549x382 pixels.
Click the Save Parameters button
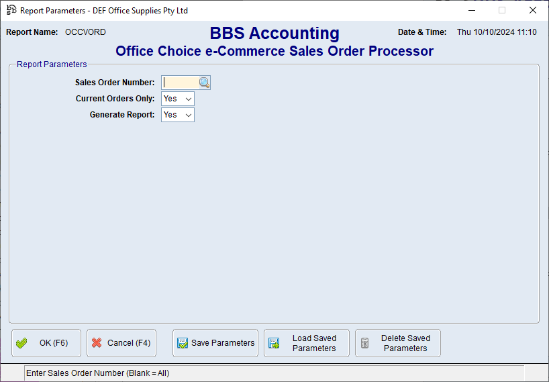tap(215, 343)
